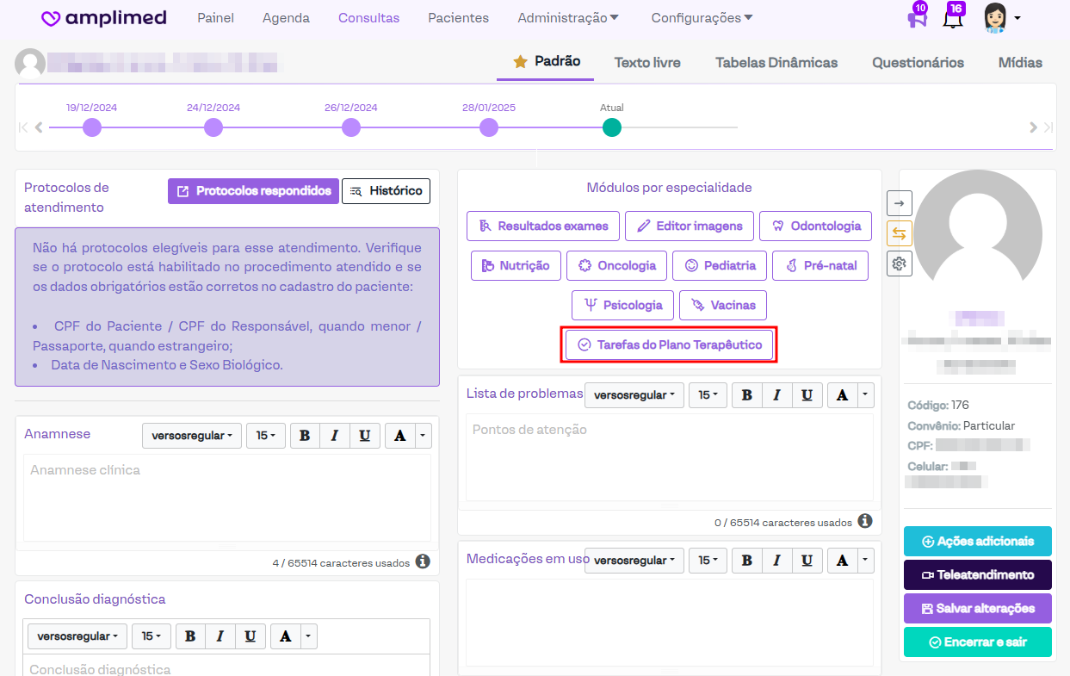1070x676 pixels.
Task: Open Anamnese font family dropdown
Action: 191,436
